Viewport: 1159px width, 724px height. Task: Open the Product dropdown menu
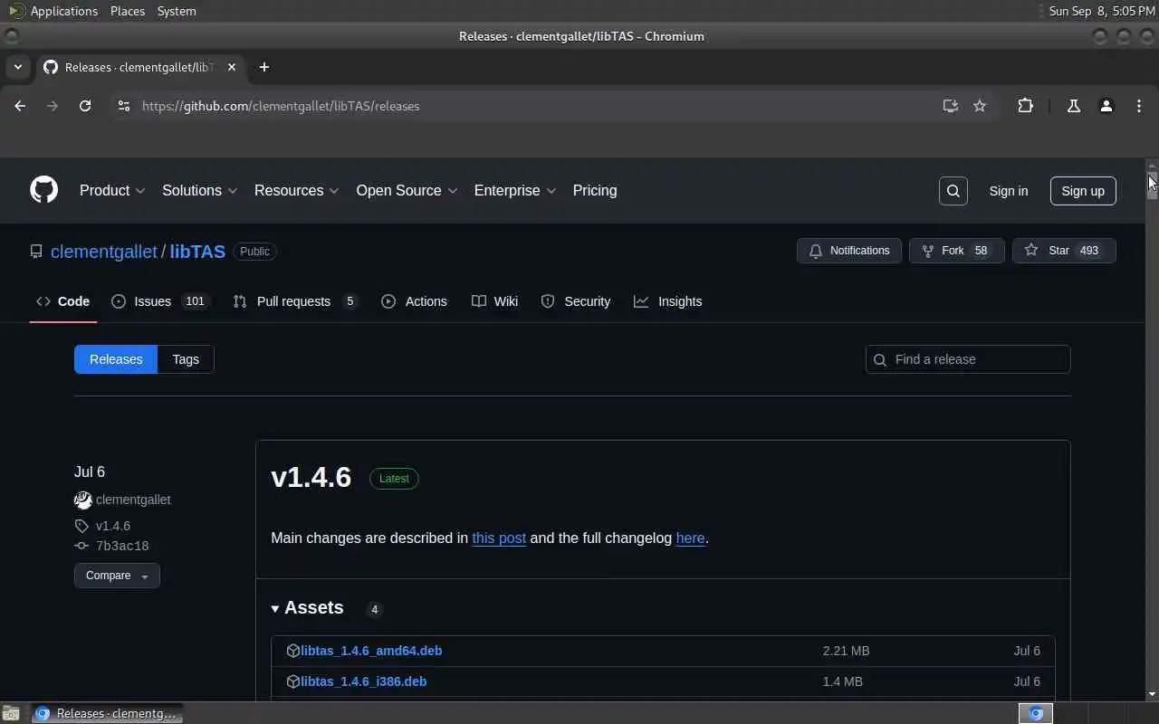click(x=112, y=191)
